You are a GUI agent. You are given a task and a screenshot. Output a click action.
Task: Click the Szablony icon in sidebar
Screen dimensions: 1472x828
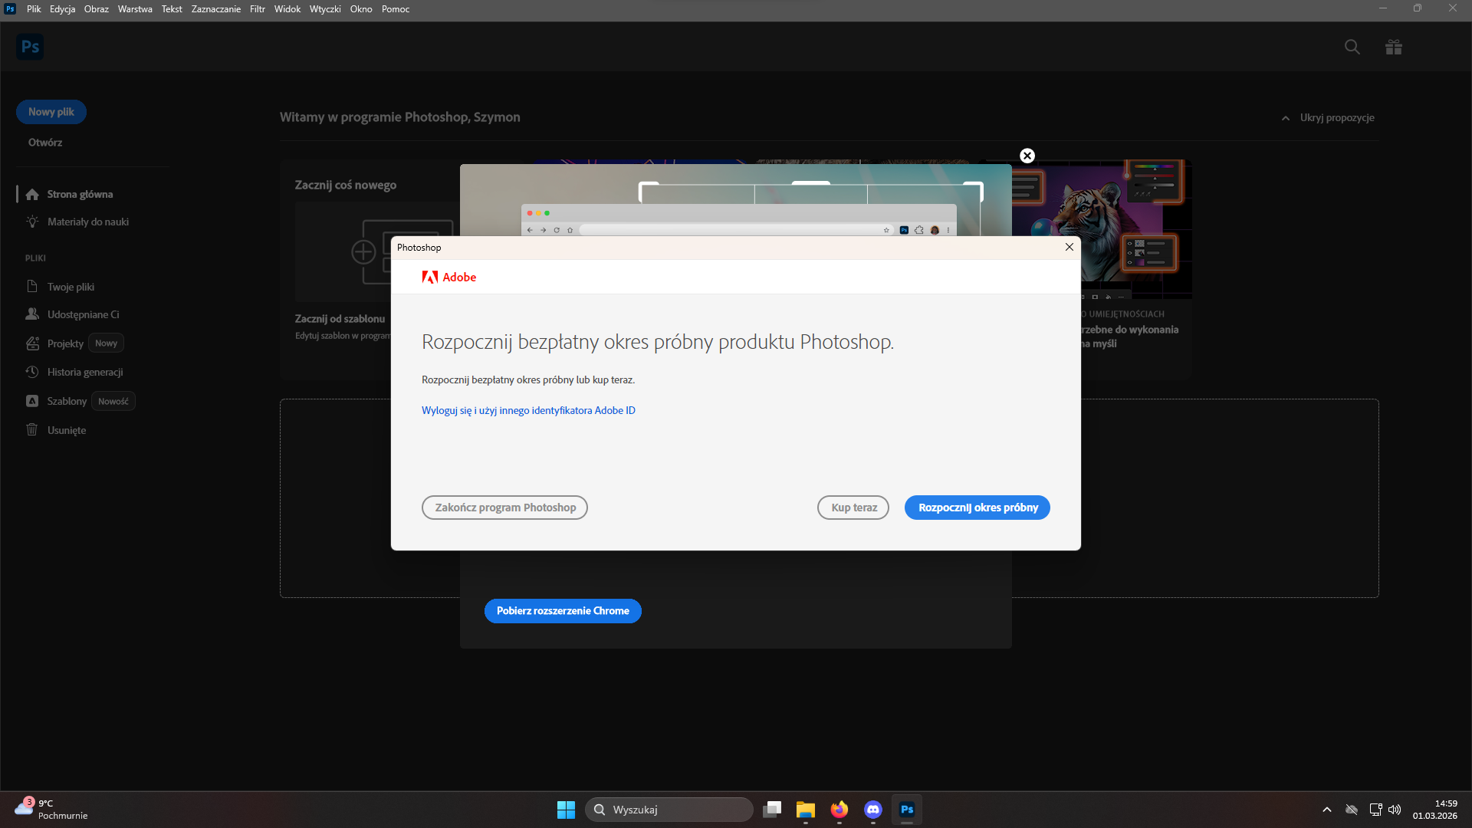32,401
